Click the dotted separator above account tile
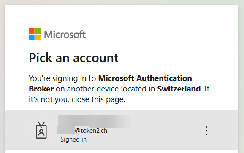Viewport: 244px width, 153px height. click(x=122, y=110)
